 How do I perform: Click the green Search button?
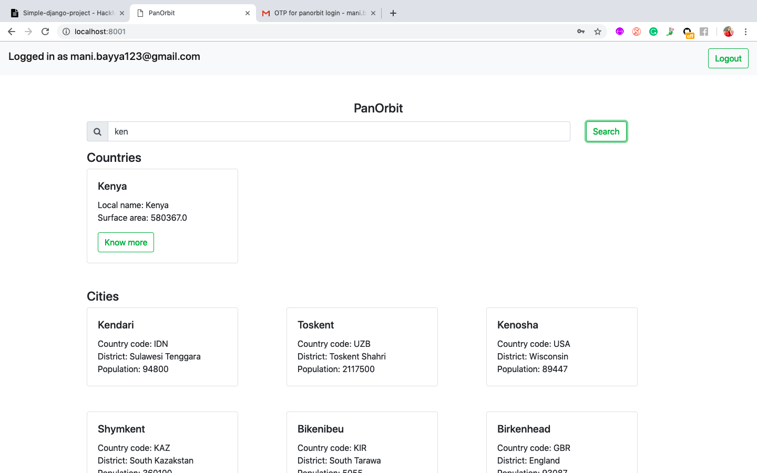coord(606,131)
